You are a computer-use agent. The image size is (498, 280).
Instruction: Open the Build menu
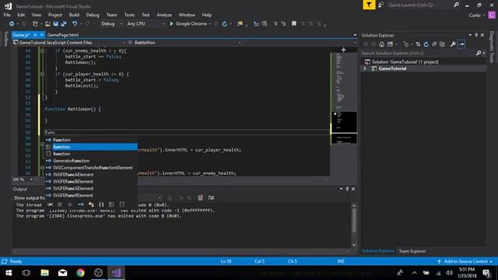tap(74, 15)
